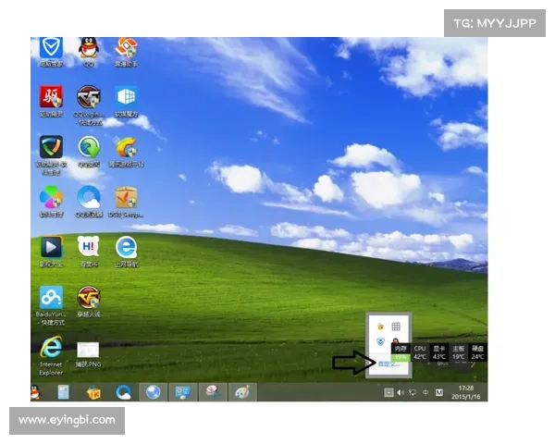Viewport: 555px width, 444px height.
Task: Click the 显卡 43℃ temperature cell
Action: pyautogui.click(x=438, y=352)
